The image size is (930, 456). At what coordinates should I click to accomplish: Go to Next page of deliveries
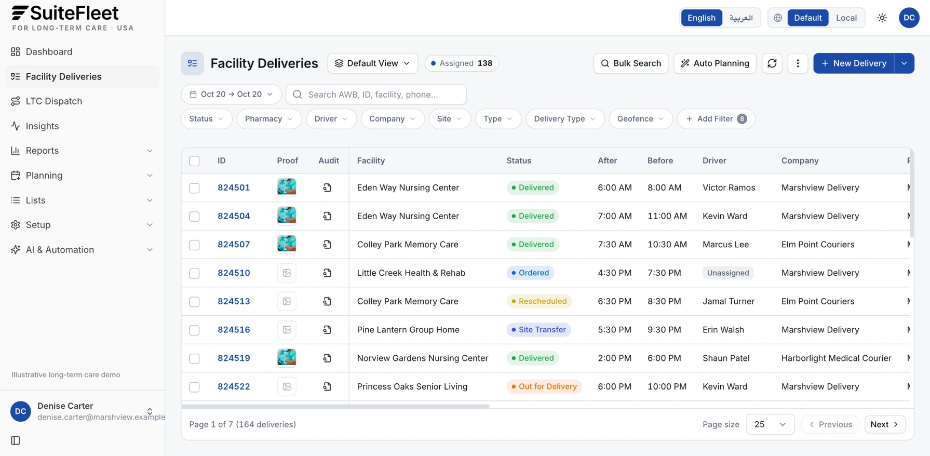pos(885,424)
